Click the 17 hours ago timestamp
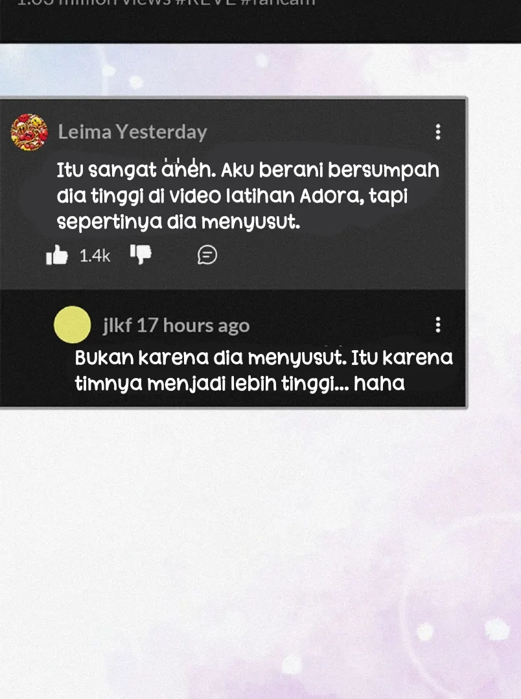The image size is (521, 699). (x=193, y=326)
